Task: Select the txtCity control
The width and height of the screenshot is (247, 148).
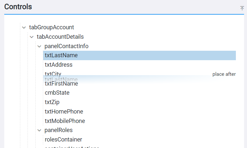Action: (53, 74)
